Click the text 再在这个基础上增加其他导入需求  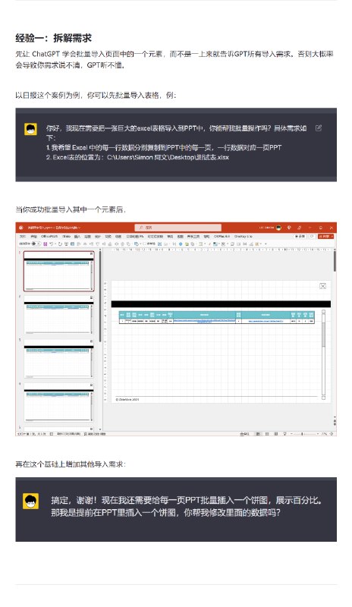point(70,464)
